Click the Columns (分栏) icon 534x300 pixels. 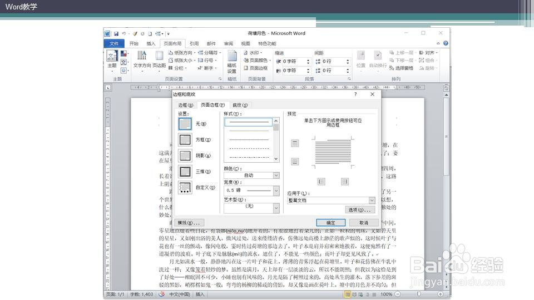(171, 68)
